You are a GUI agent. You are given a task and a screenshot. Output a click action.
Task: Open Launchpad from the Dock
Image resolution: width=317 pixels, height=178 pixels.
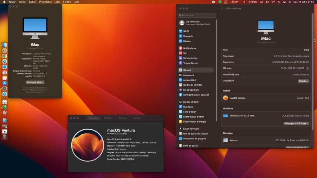4,51
